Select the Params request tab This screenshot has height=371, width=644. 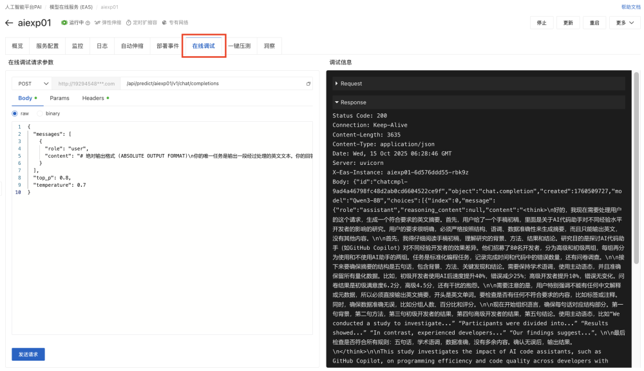coord(59,98)
